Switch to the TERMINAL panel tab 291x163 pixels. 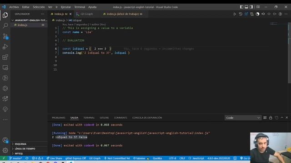point(89,118)
